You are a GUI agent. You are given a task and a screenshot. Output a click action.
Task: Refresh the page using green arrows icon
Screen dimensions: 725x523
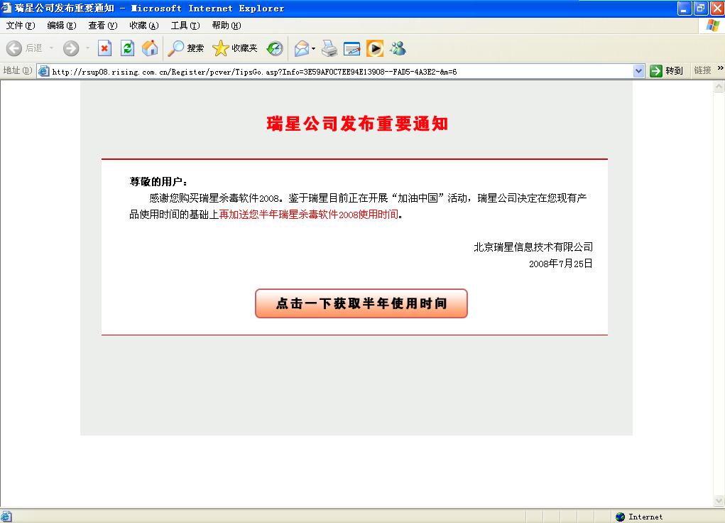pos(127,48)
